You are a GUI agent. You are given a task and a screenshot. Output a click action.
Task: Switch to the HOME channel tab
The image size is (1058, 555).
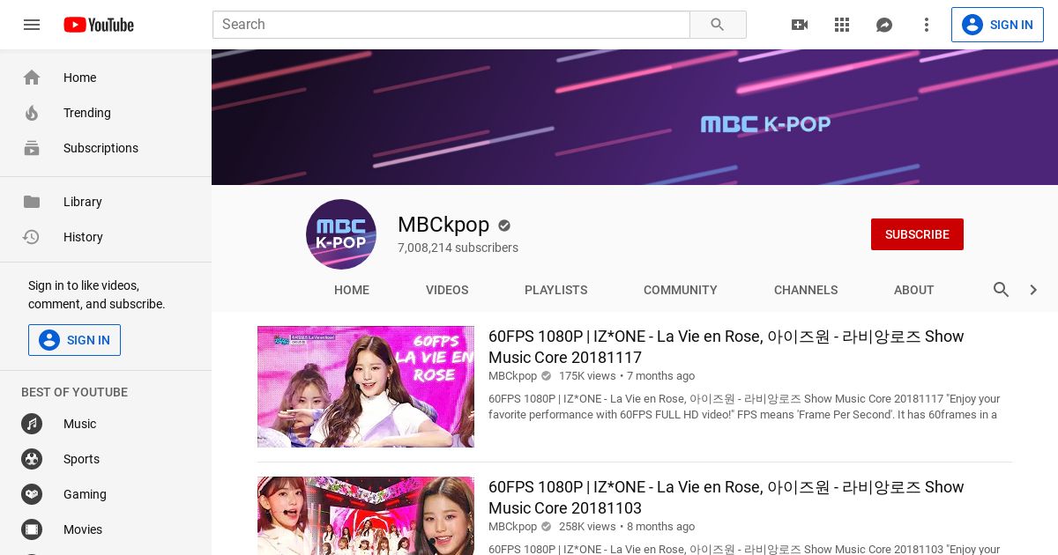pos(352,290)
